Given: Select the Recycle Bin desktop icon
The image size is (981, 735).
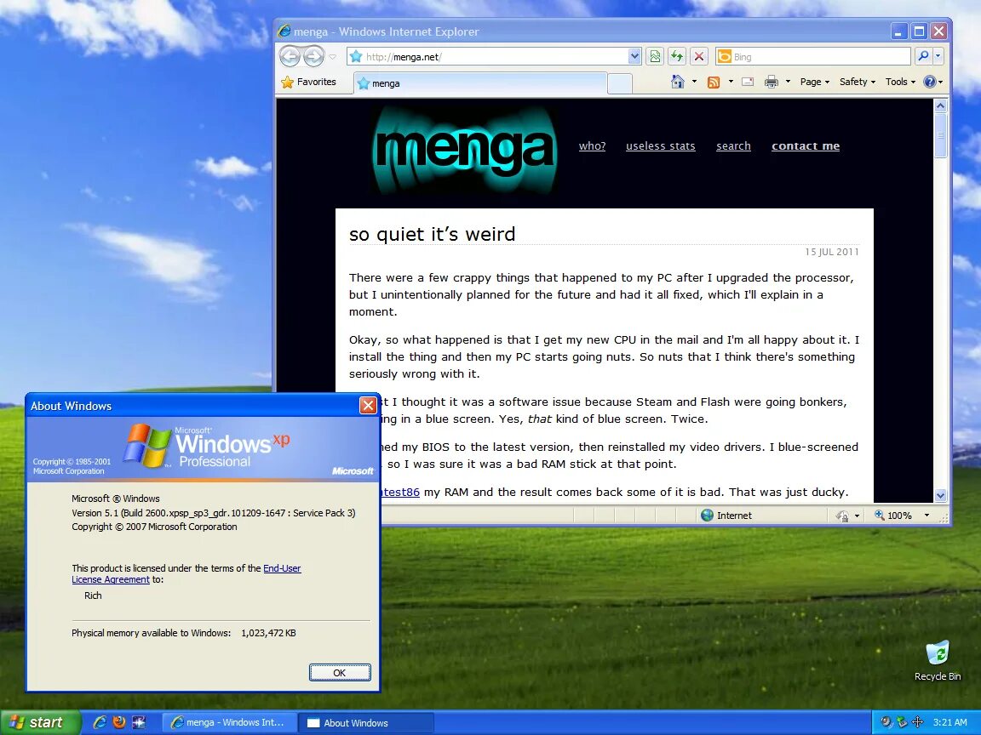Looking at the screenshot, I should pos(938,661).
